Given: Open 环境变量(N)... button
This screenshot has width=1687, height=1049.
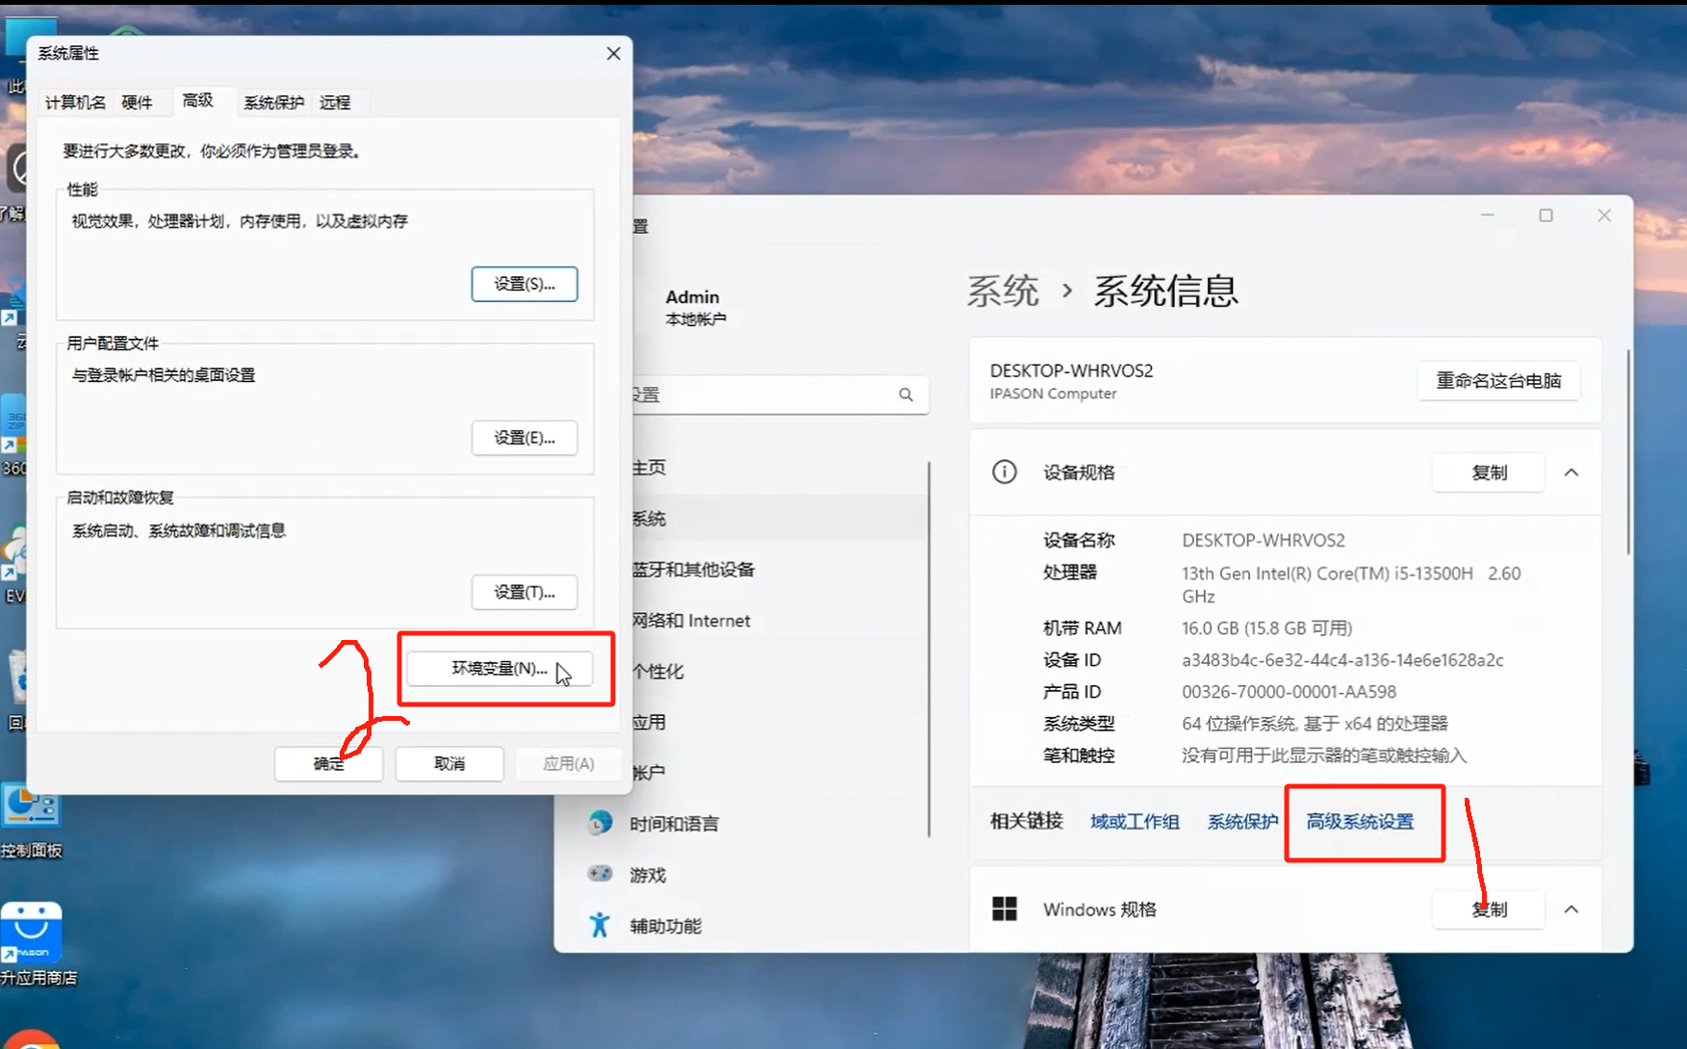Looking at the screenshot, I should (x=499, y=668).
